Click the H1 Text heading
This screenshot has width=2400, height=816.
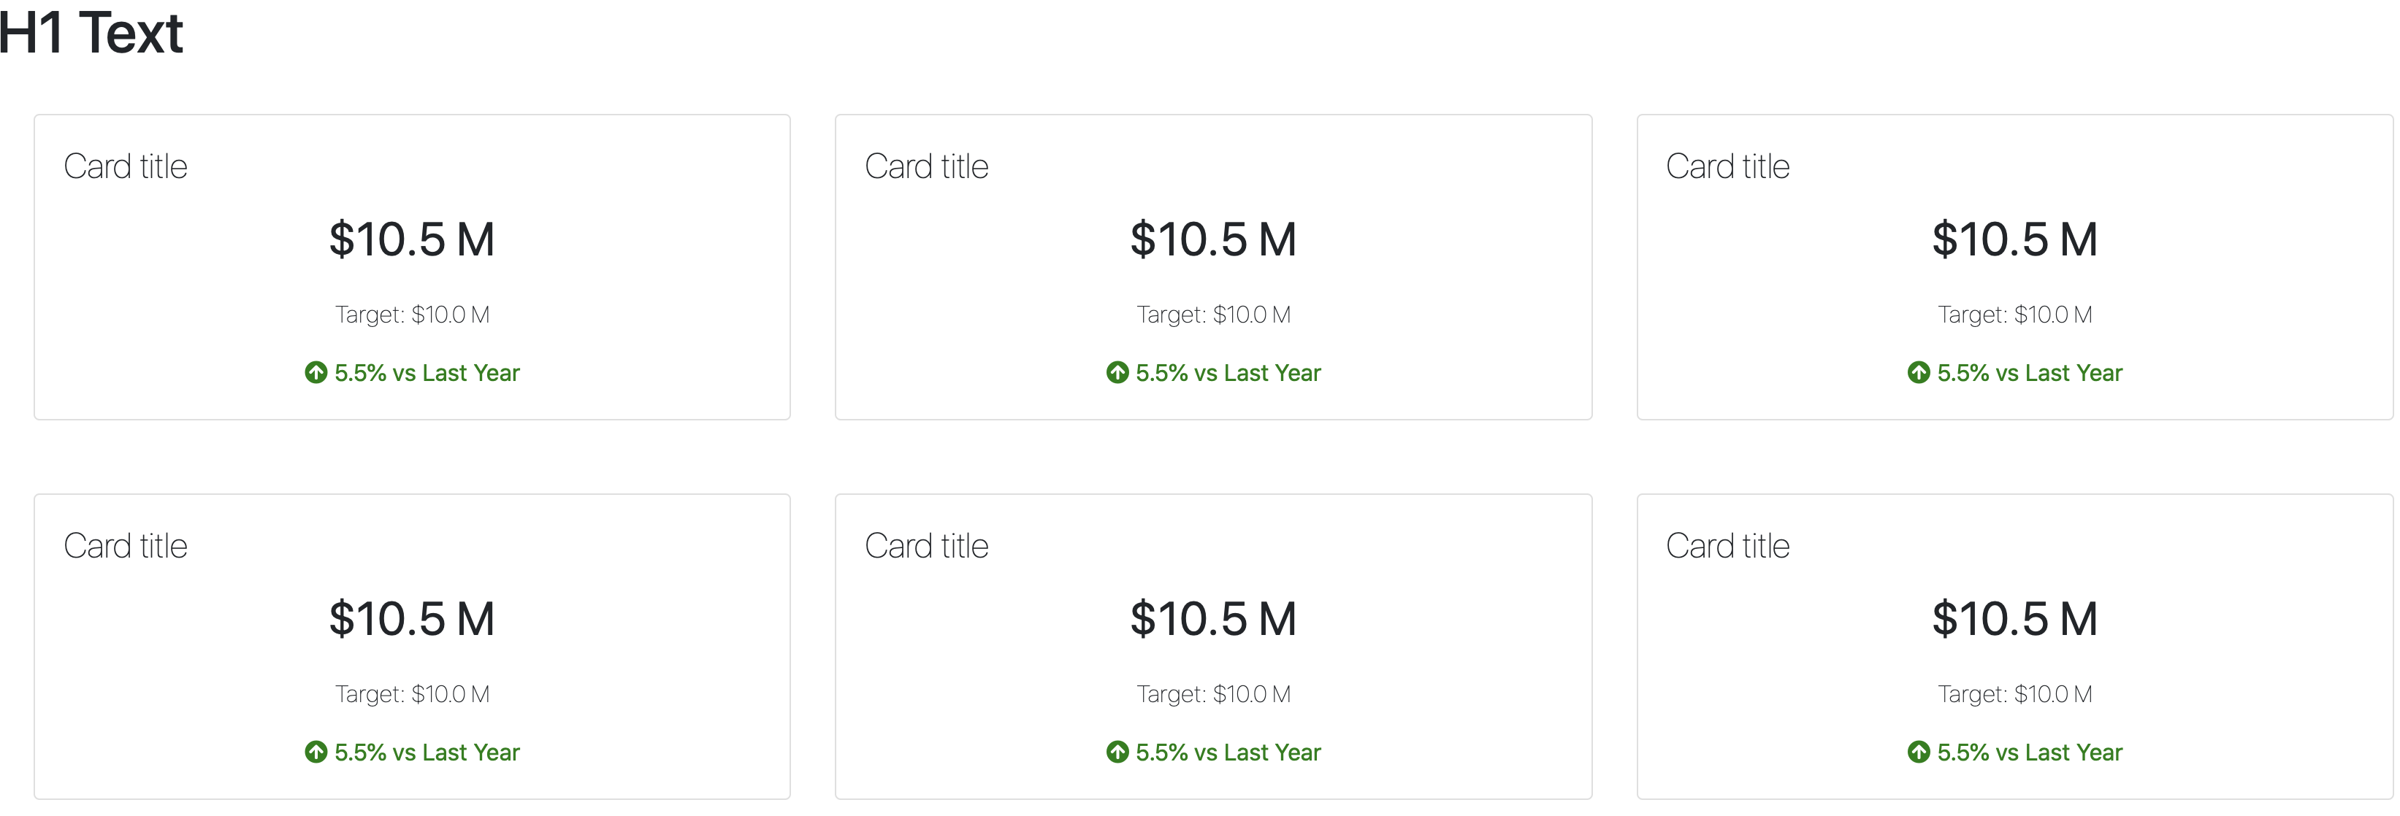pyautogui.click(x=91, y=33)
